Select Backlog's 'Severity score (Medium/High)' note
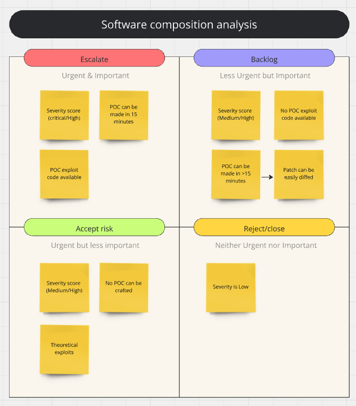Image resolution: width=356 pixels, height=406 pixels. (x=236, y=115)
